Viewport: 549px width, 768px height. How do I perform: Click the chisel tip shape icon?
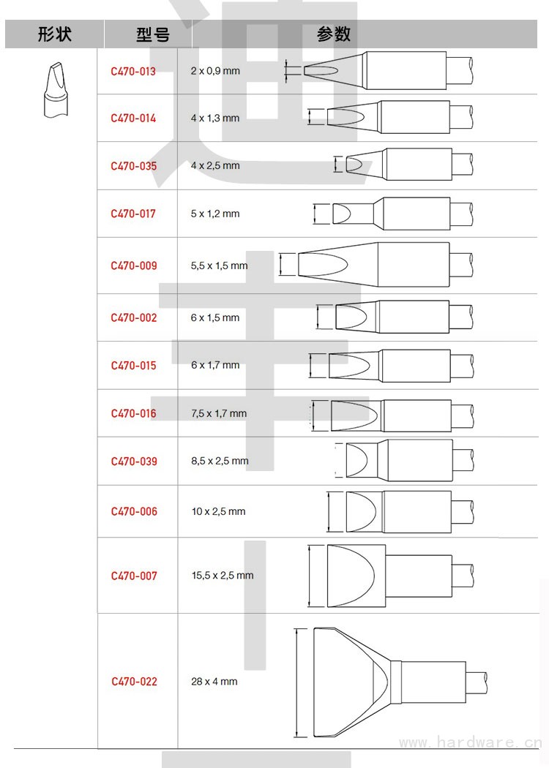pos(53,91)
